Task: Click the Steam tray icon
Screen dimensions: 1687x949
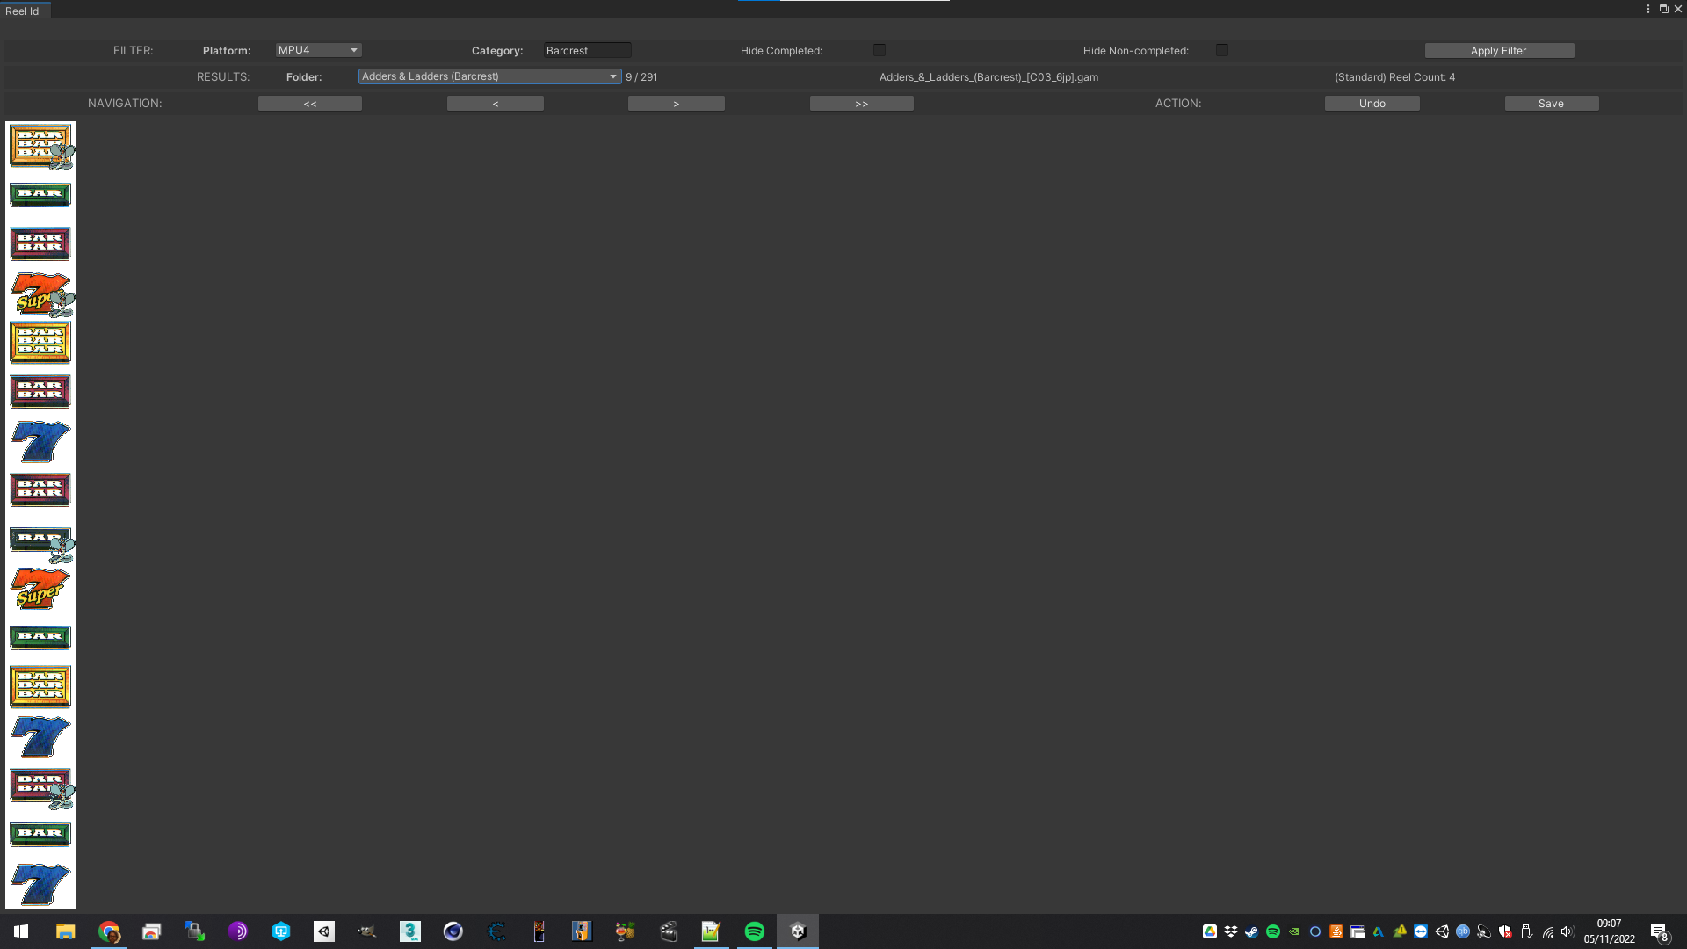Action: click(1251, 931)
